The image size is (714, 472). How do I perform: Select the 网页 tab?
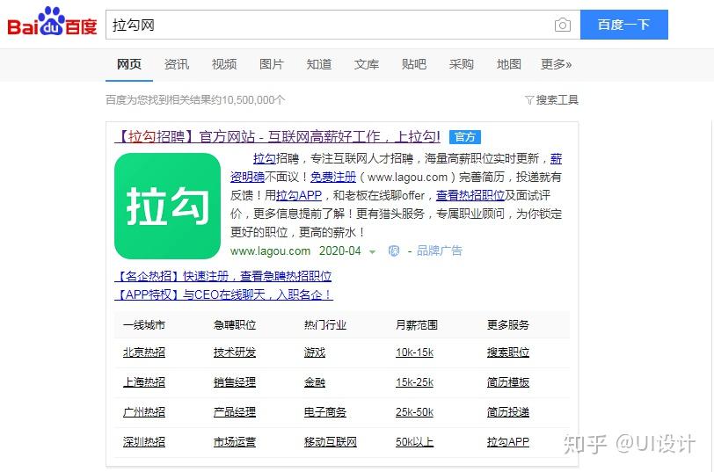point(129,64)
